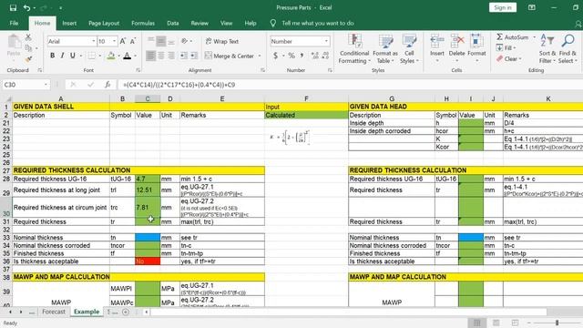Screen dimensions: 583x328
Task: Click the Insert Function fx button
Action: (x=107, y=85)
